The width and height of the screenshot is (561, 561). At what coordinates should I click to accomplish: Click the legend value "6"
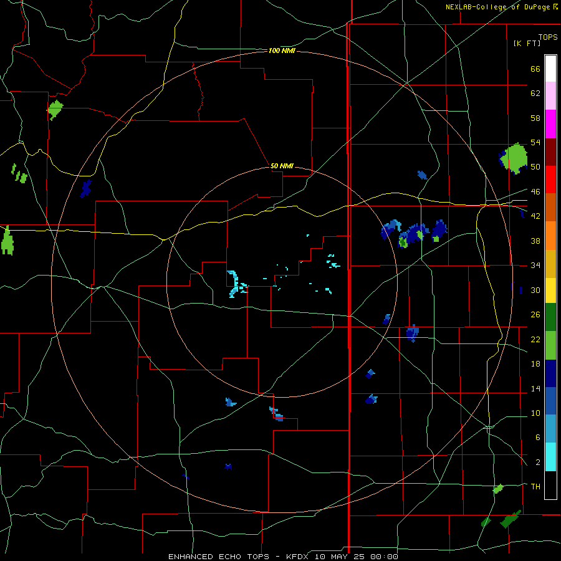point(537,437)
